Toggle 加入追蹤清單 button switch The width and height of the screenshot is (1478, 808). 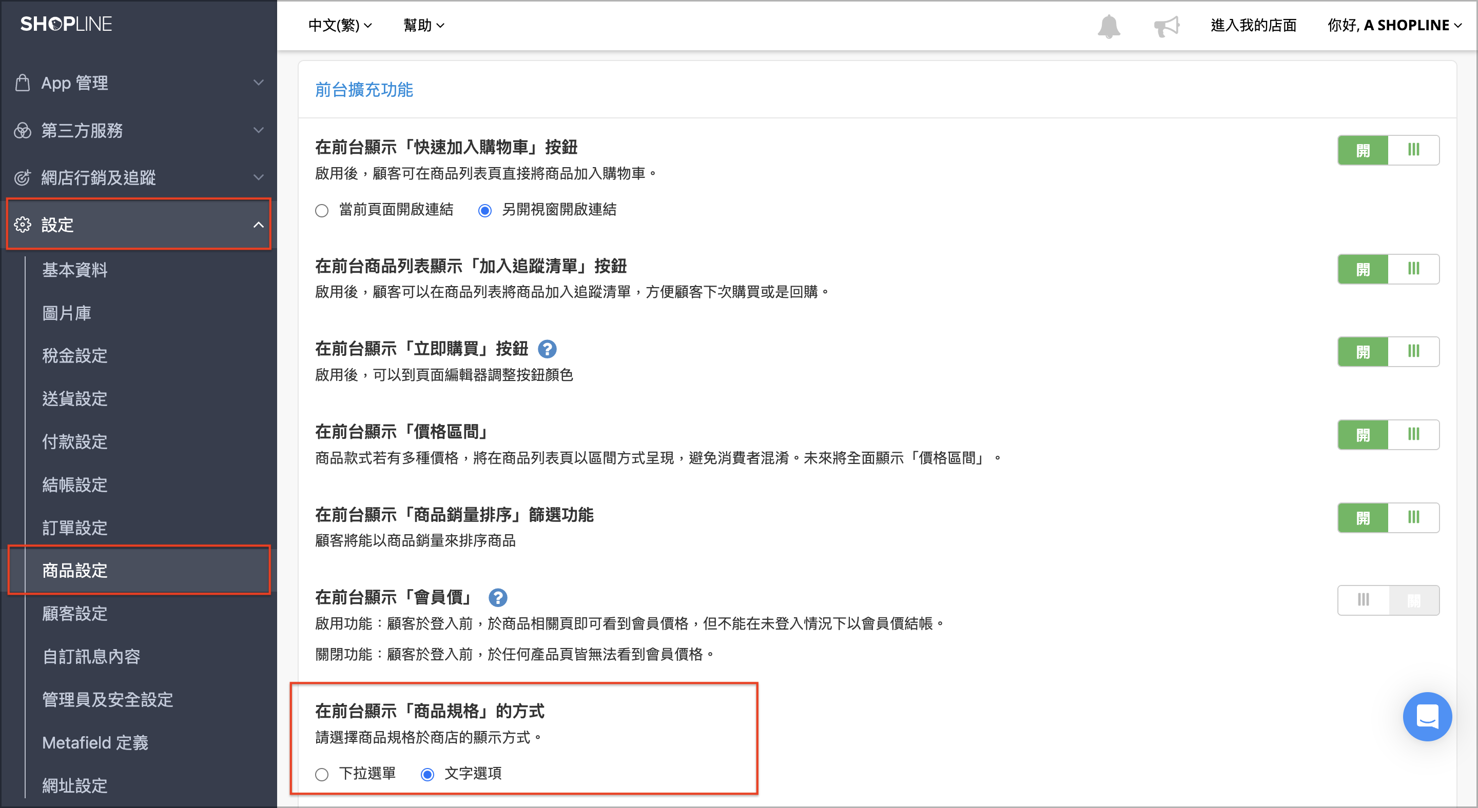point(1388,269)
